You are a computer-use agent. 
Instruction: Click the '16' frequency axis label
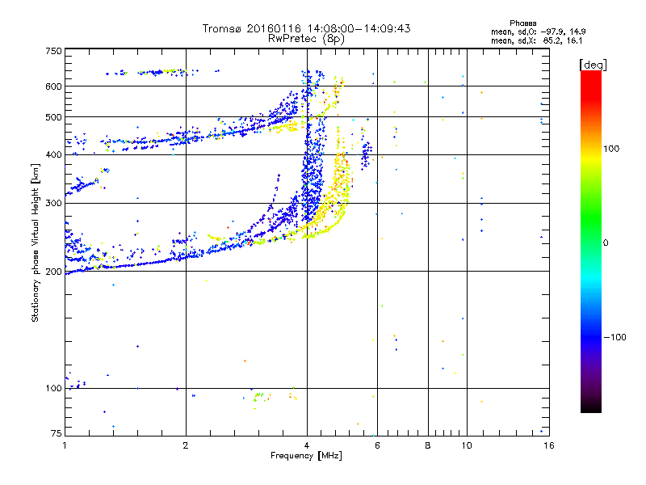point(549,445)
